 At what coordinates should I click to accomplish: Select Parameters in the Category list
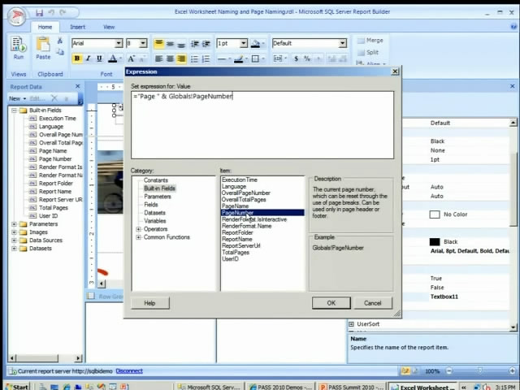coord(157,197)
